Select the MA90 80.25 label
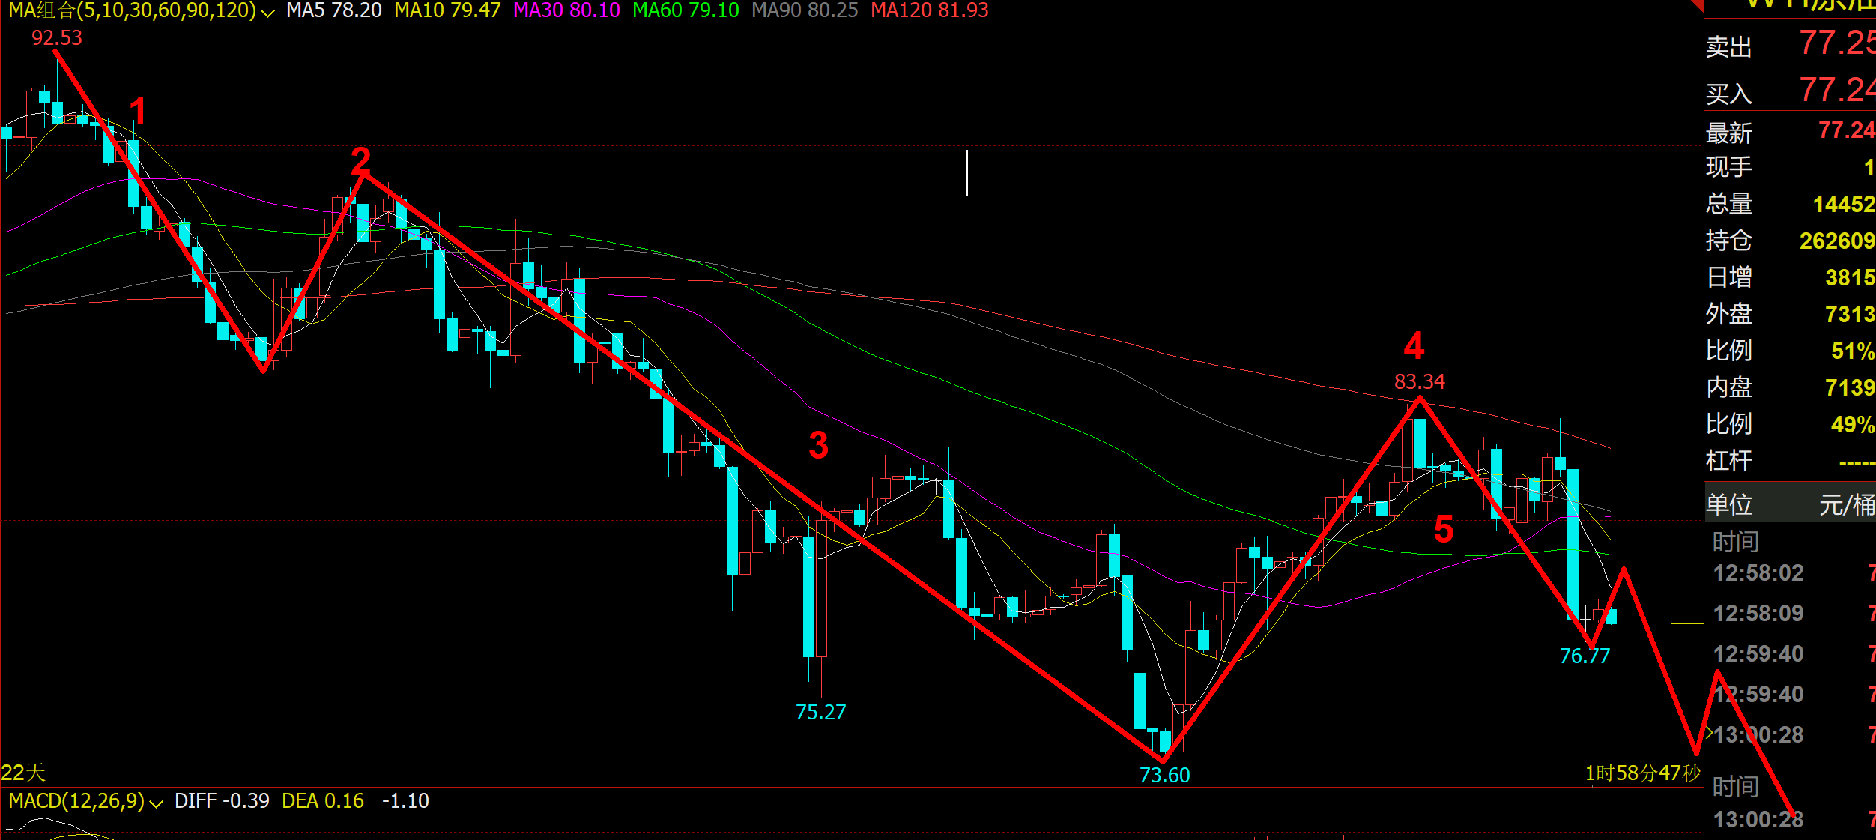Screen dimensions: 1876x840 tap(805, 10)
